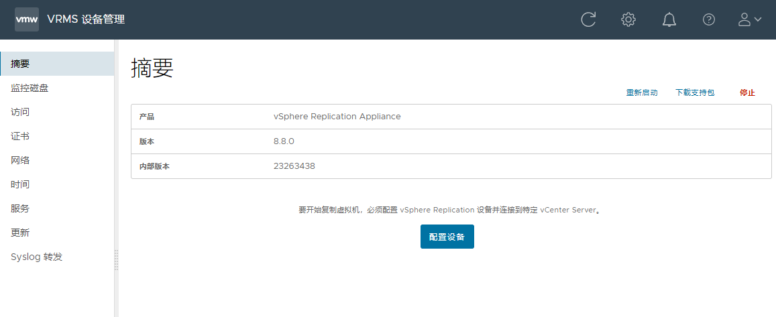This screenshot has width=776, height=317.
Task: Click the 下载支持包 link
Action: tap(695, 93)
